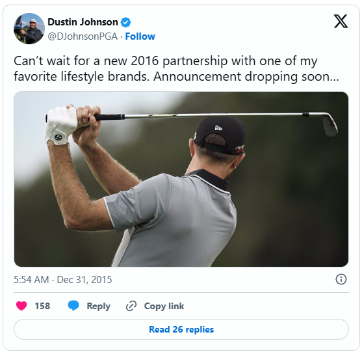
Task: Read 26 replies on the tweet
Action: pyautogui.click(x=181, y=329)
